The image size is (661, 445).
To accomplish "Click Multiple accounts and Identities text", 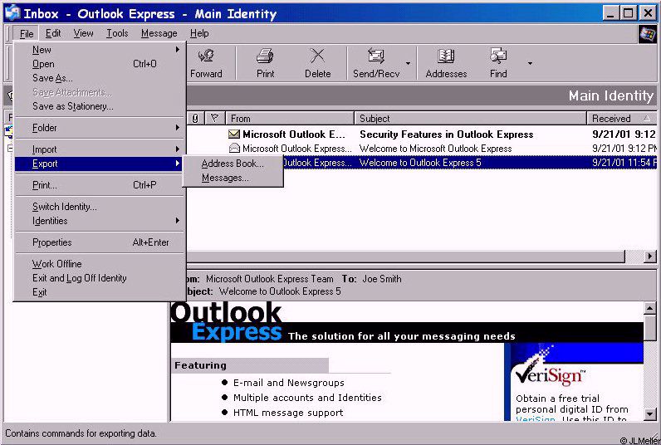I will 307,398.
